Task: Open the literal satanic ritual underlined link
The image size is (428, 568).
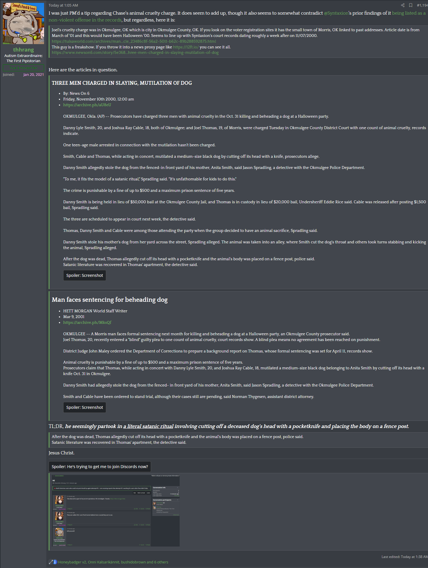Action: [148, 426]
